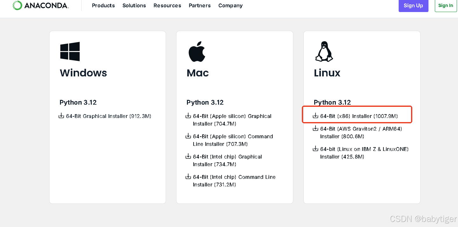Image resolution: width=458 pixels, height=227 pixels.
Task: Click download icon for Apple silicon Graphical Installer
Action: (188, 116)
